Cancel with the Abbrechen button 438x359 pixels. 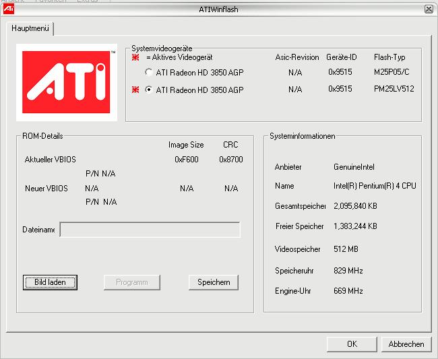[406, 344]
